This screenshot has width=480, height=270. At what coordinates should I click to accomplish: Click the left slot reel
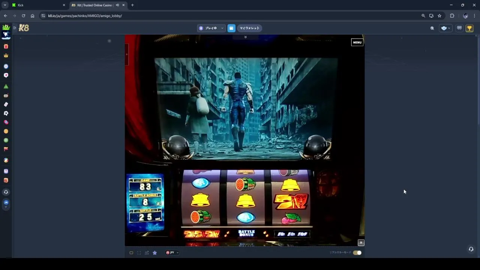tap(201, 198)
